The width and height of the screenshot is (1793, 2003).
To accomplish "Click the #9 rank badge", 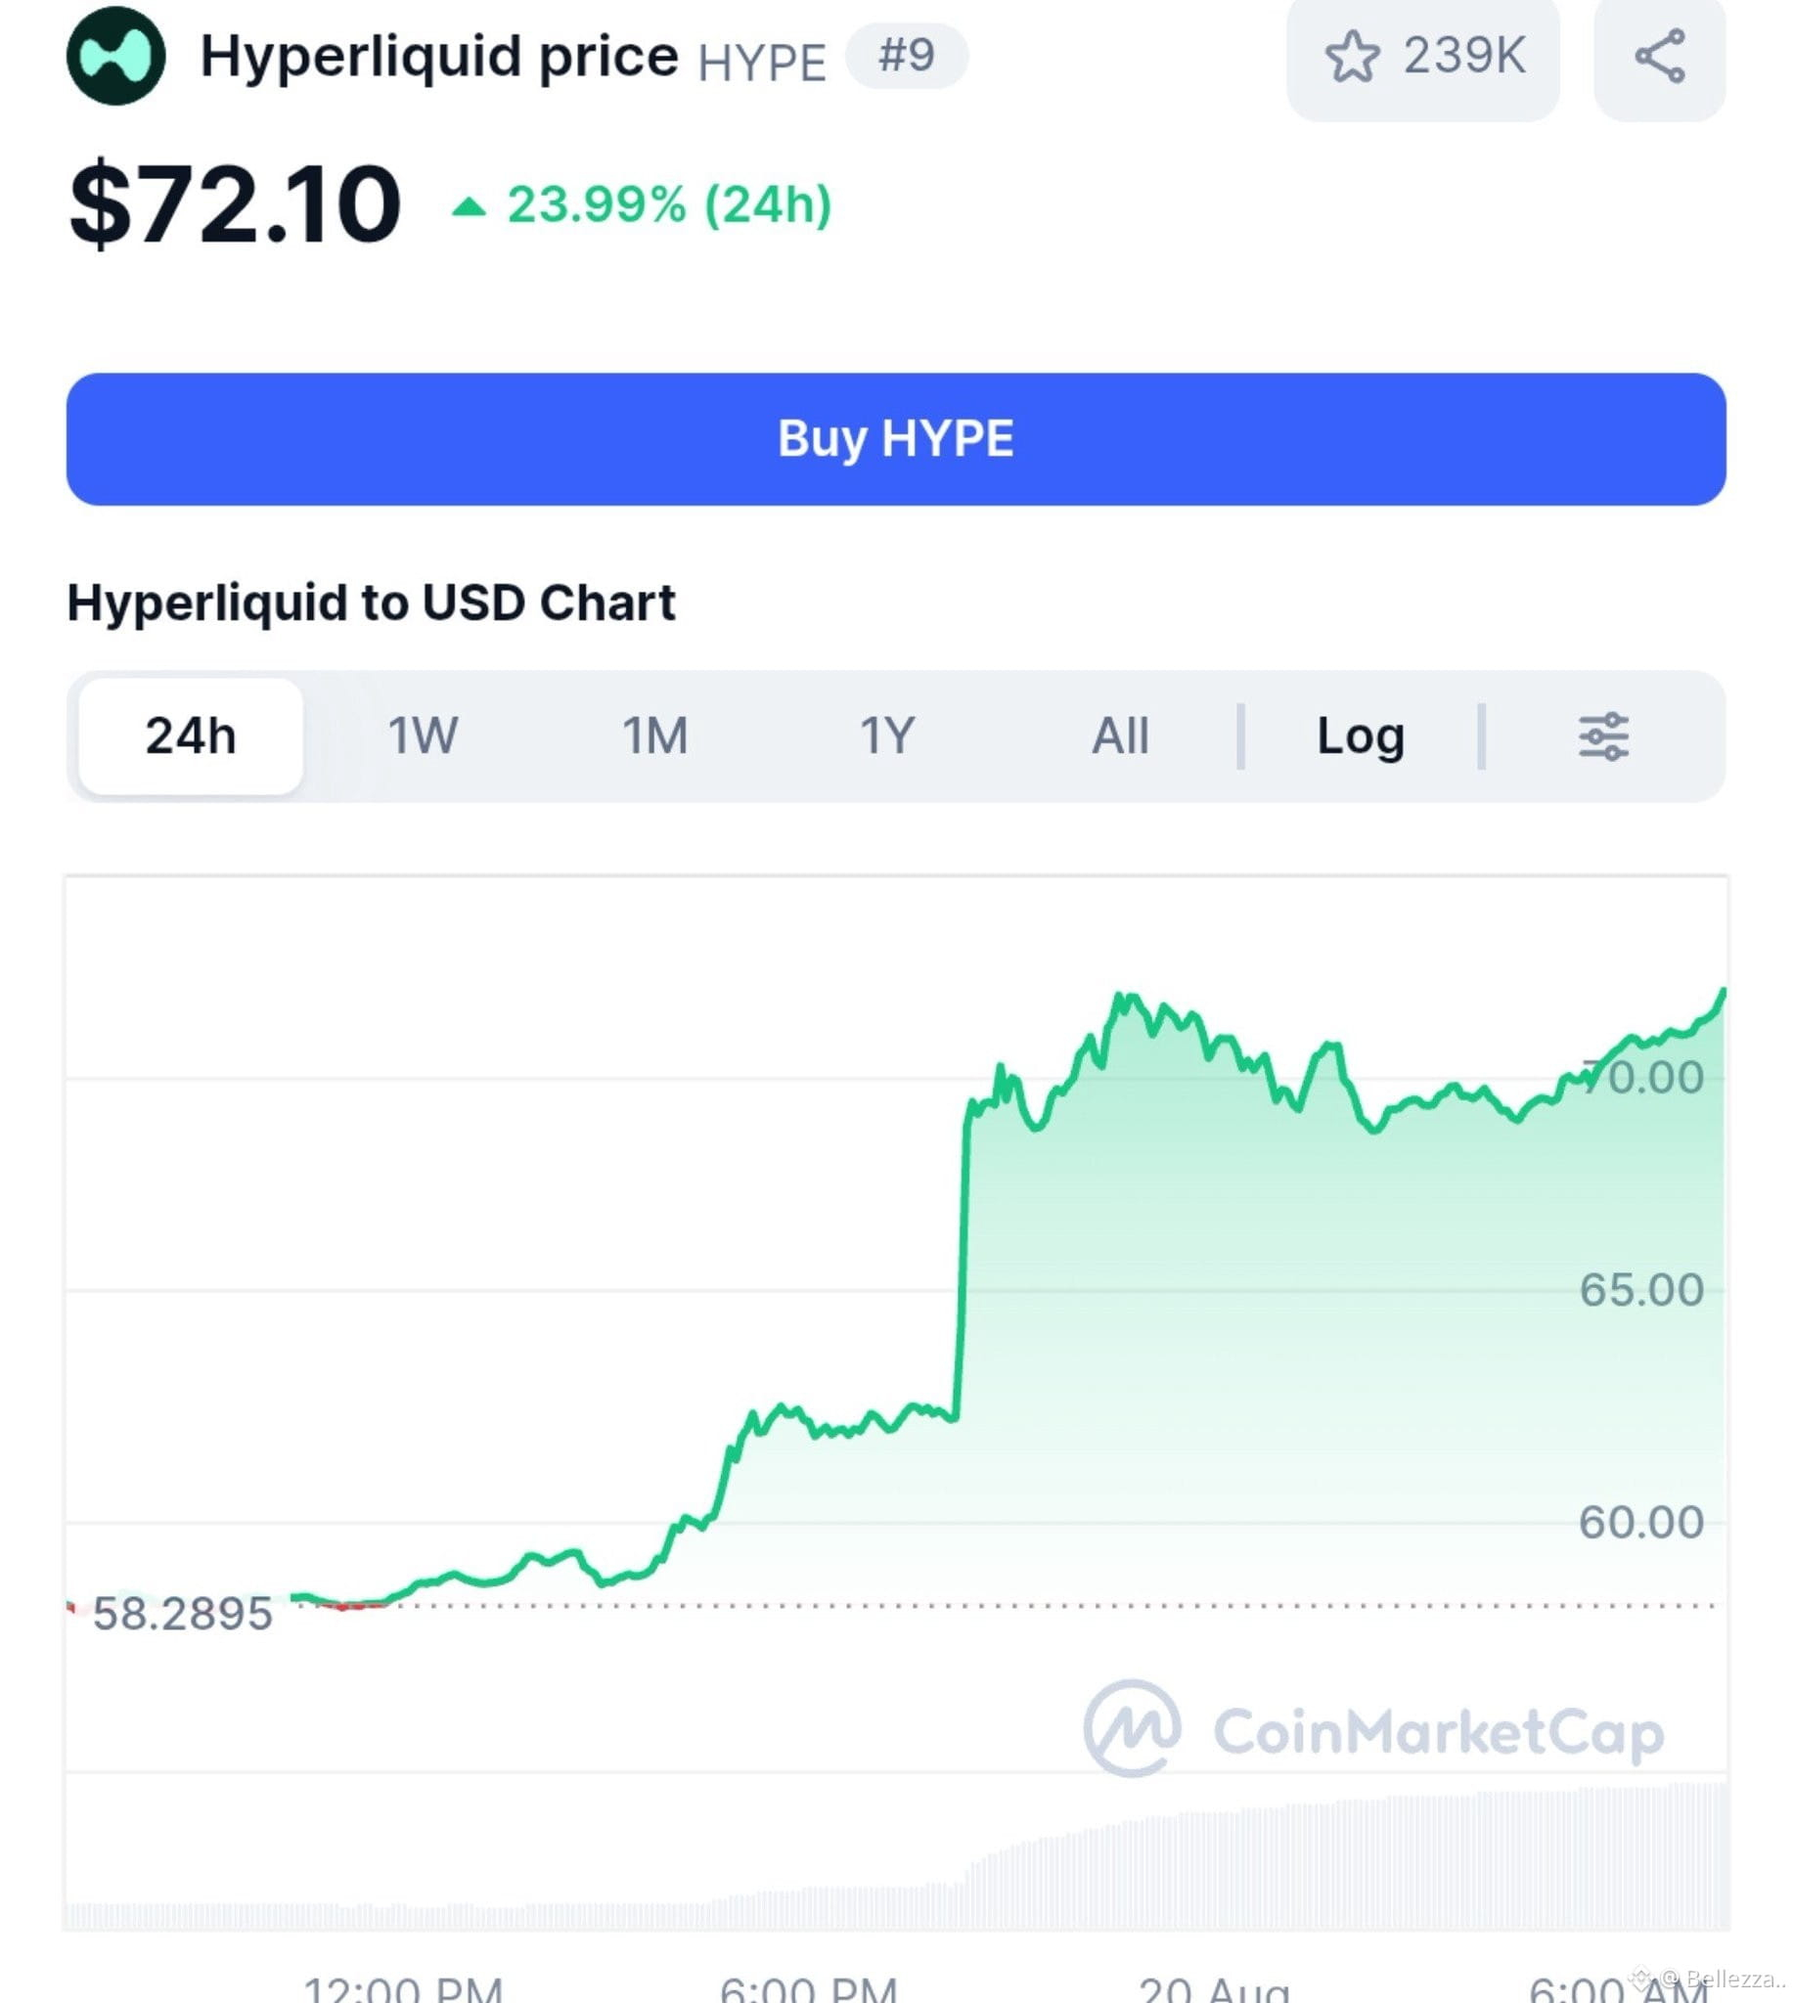I will 907,55.
